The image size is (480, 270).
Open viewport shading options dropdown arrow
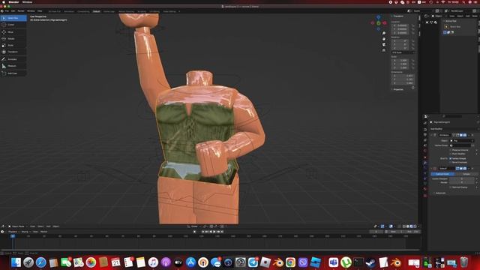[418, 226]
